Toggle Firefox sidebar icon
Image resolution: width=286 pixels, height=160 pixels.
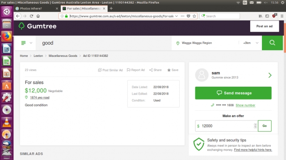pyautogui.click(x=267, y=16)
